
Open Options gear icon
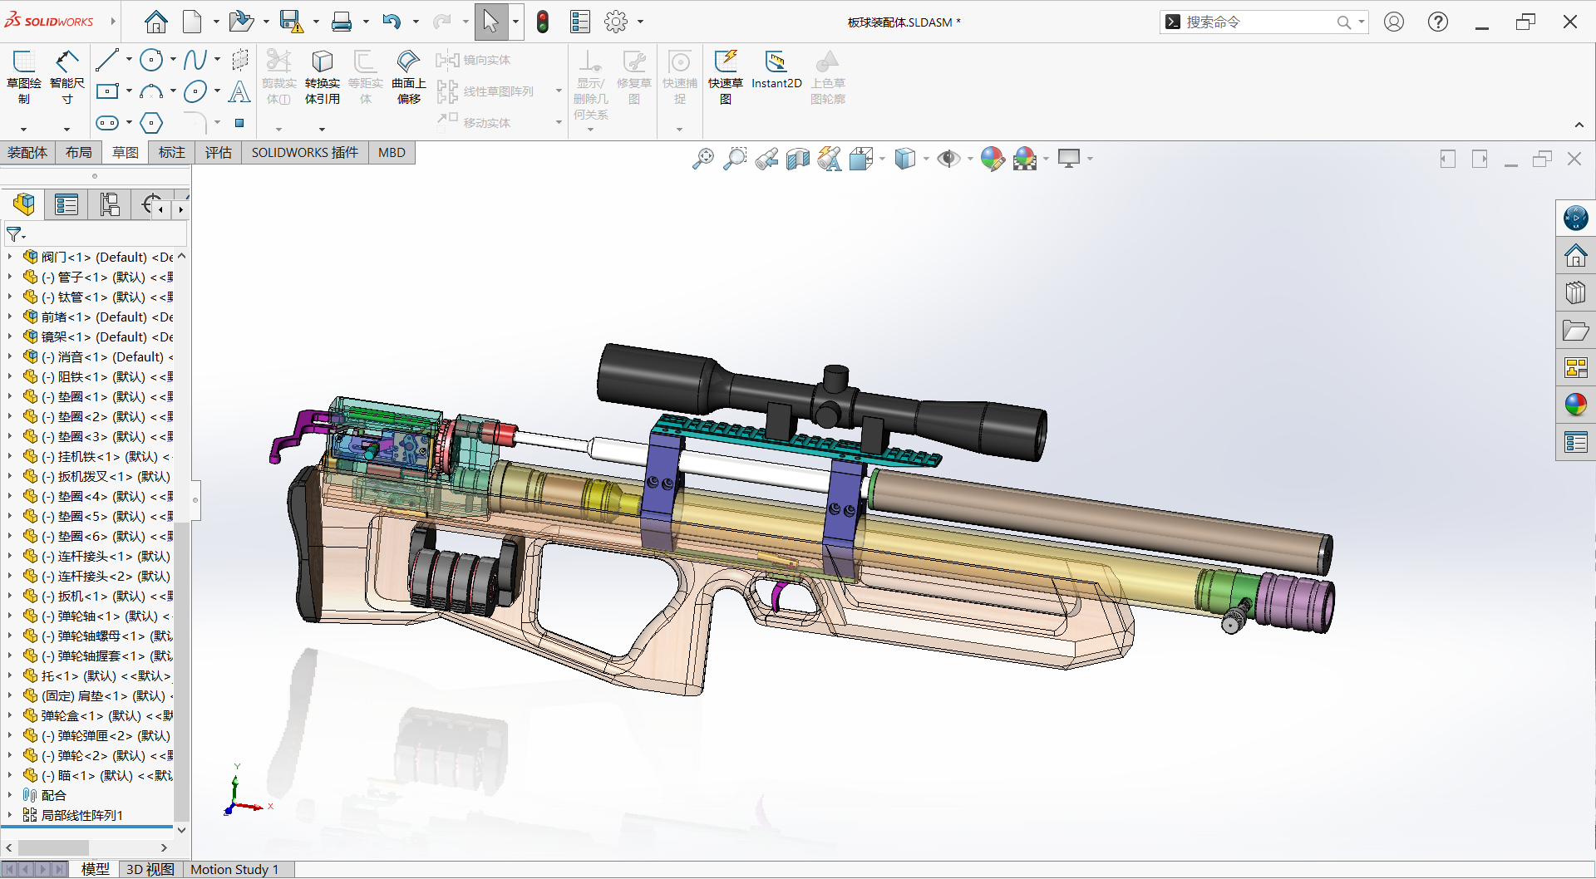(616, 22)
